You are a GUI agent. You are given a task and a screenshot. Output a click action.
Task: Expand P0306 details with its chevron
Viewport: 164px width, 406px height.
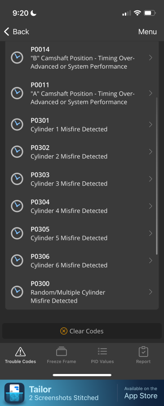point(151,260)
